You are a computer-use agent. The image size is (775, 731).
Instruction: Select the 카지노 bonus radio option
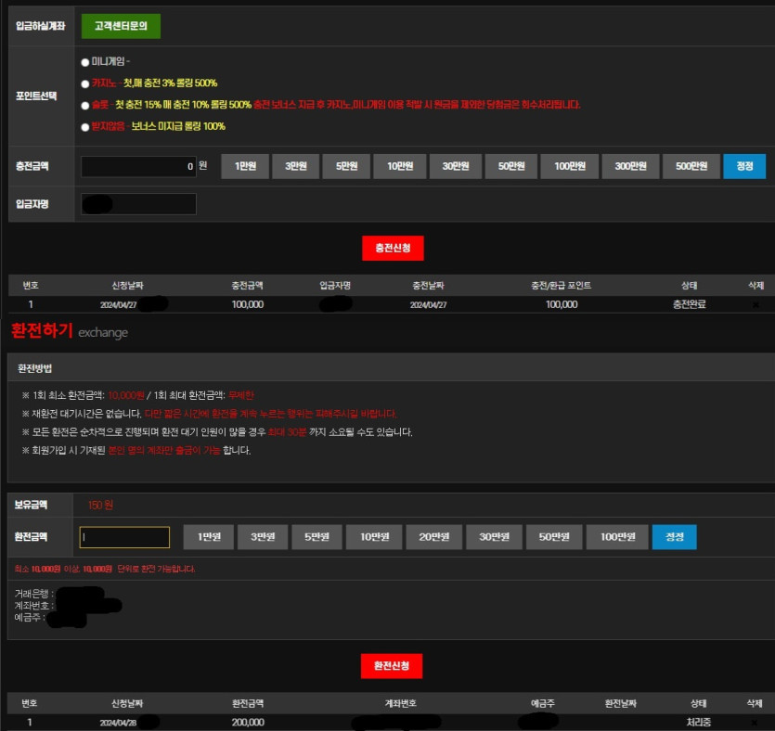[x=85, y=83]
